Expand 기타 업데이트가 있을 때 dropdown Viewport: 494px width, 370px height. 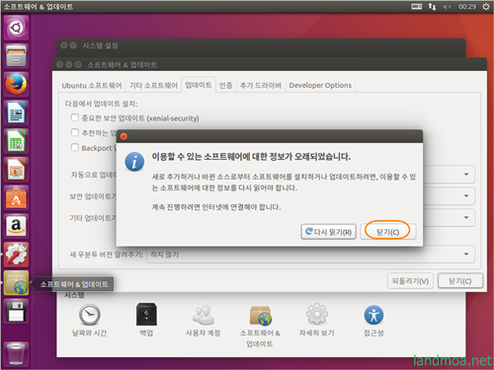(x=466, y=218)
